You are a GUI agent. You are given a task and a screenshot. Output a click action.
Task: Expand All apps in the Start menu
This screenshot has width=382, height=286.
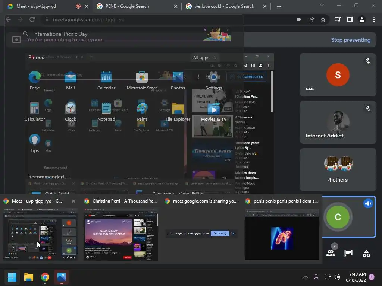point(205,58)
